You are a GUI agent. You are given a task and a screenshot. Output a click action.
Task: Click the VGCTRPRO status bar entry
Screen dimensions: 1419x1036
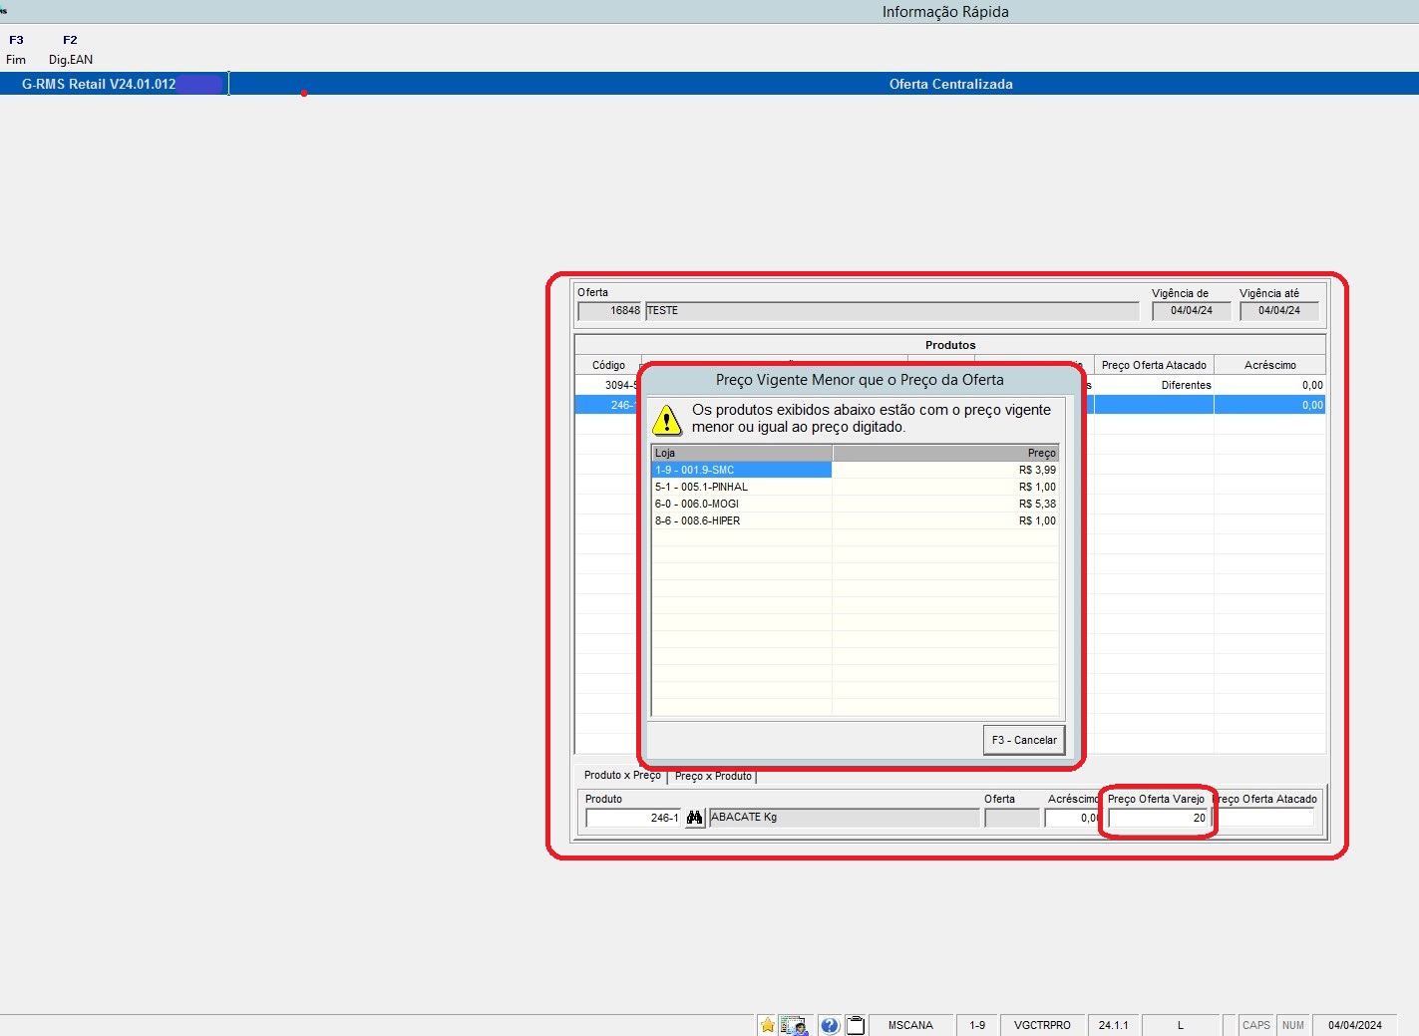(x=1042, y=1025)
